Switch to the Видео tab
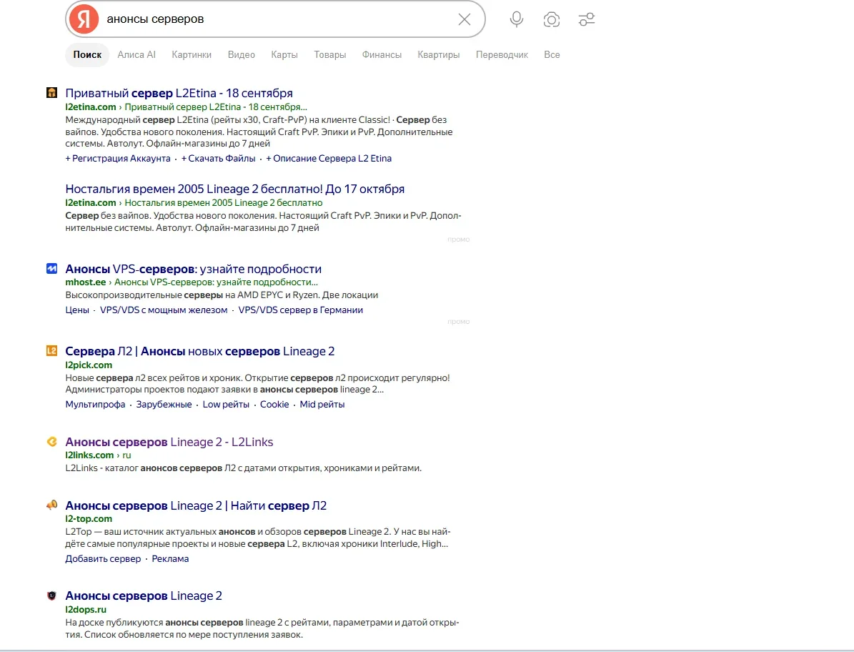This screenshot has width=854, height=652. pos(242,54)
